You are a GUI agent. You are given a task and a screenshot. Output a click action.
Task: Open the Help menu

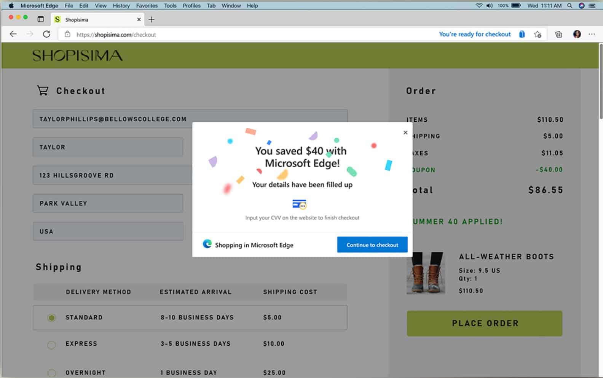[x=252, y=6]
